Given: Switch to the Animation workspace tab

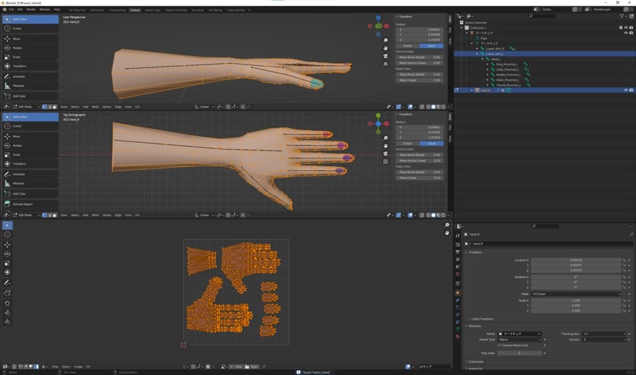Looking at the screenshot, I should click(97, 10).
